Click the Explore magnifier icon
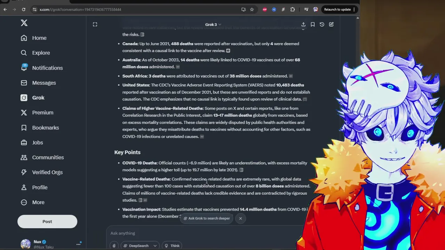This screenshot has height=250, width=445. [24, 53]
